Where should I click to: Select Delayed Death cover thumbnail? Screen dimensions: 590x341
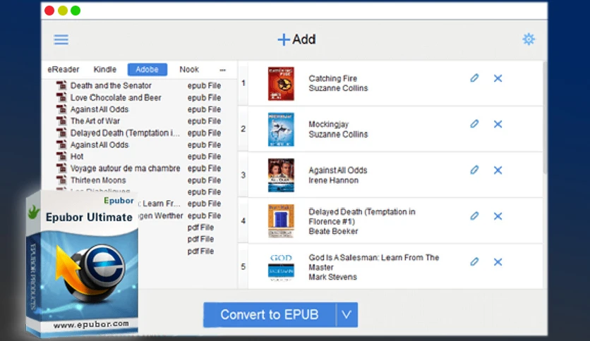tap(281, 221)
